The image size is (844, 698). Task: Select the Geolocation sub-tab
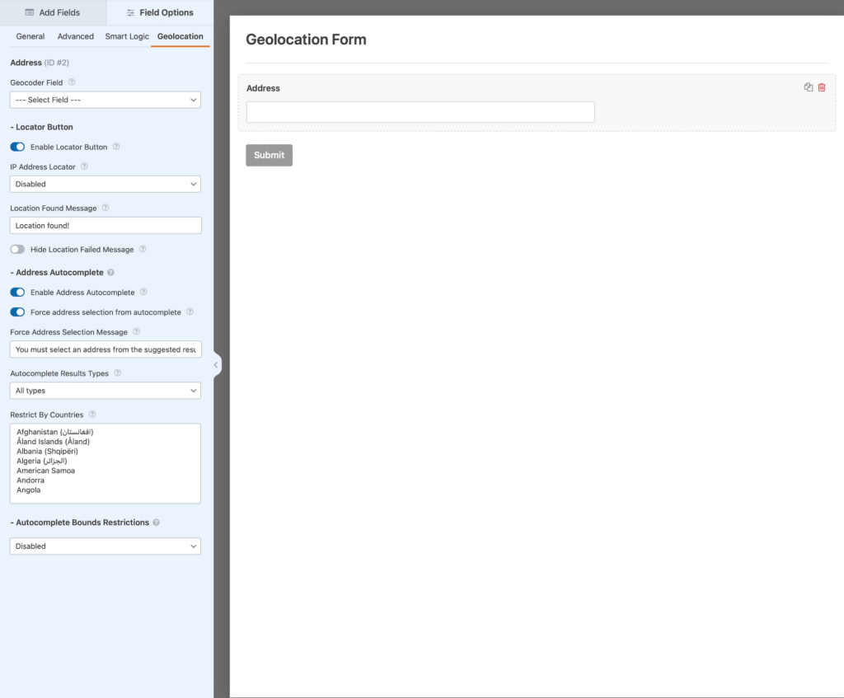coord(181,36)
